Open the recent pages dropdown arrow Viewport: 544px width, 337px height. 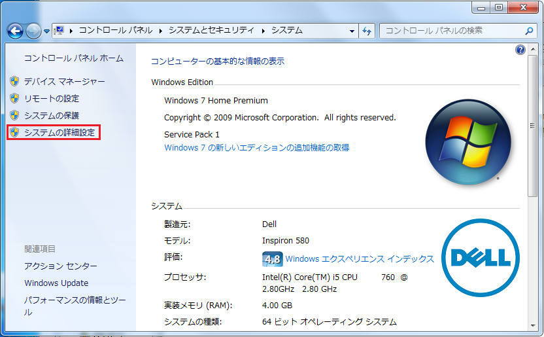coord(46,31)
